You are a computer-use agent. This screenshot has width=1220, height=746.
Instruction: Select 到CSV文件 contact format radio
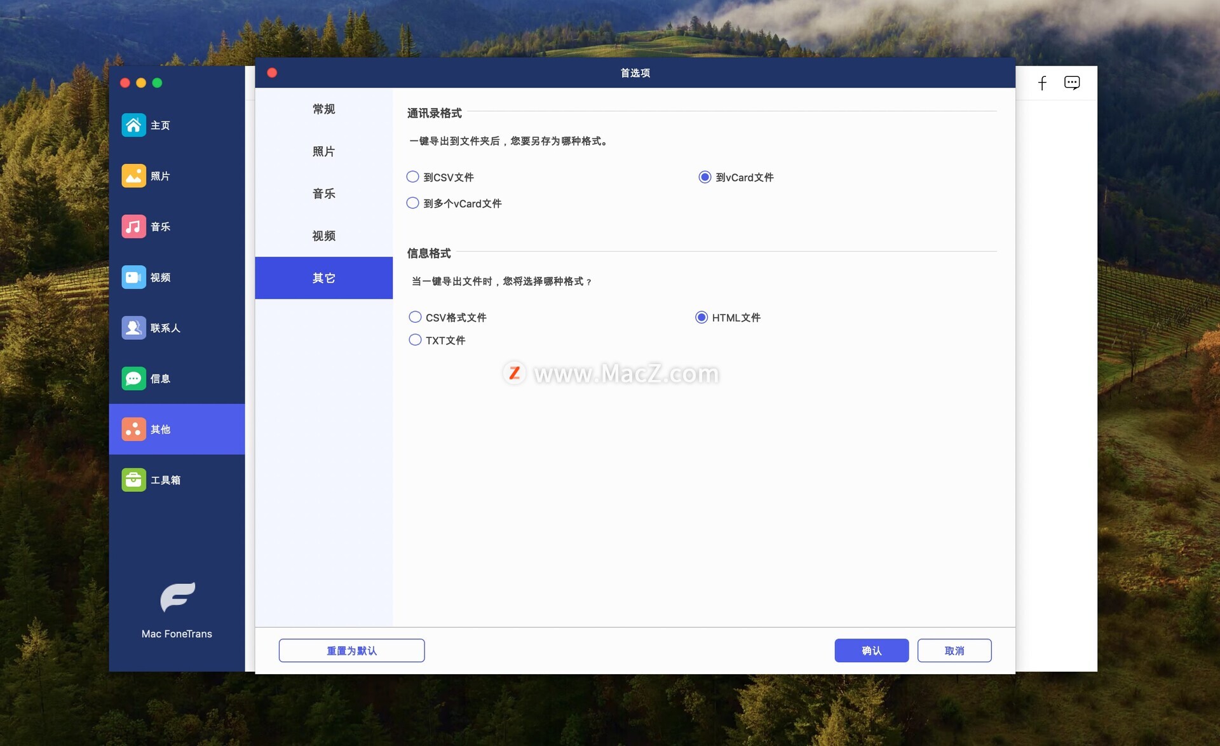412,177
